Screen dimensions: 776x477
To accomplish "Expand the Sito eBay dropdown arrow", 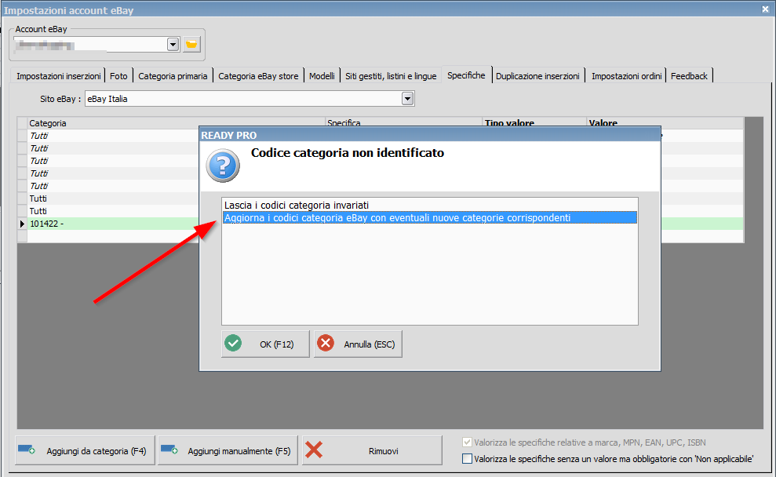I will tap(407, 99).
